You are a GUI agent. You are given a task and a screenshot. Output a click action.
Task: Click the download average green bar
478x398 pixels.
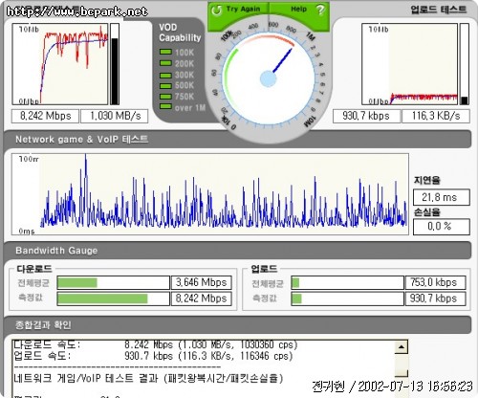pos(77,282)
